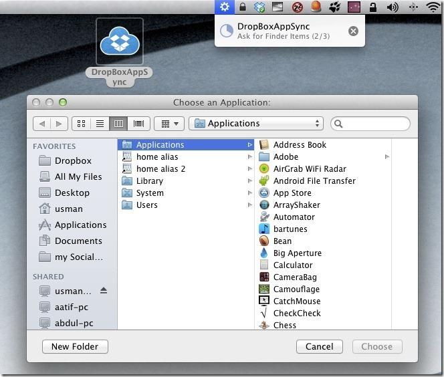Screen dimensions: 444x377
Task: Select the ArrayShaker app icon
Action: coord(264,205)
